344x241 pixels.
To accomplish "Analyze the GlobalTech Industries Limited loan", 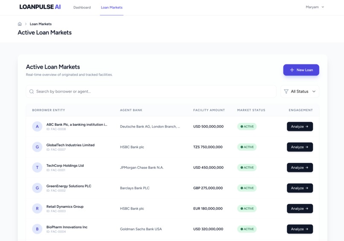I will tap(300, 147).
